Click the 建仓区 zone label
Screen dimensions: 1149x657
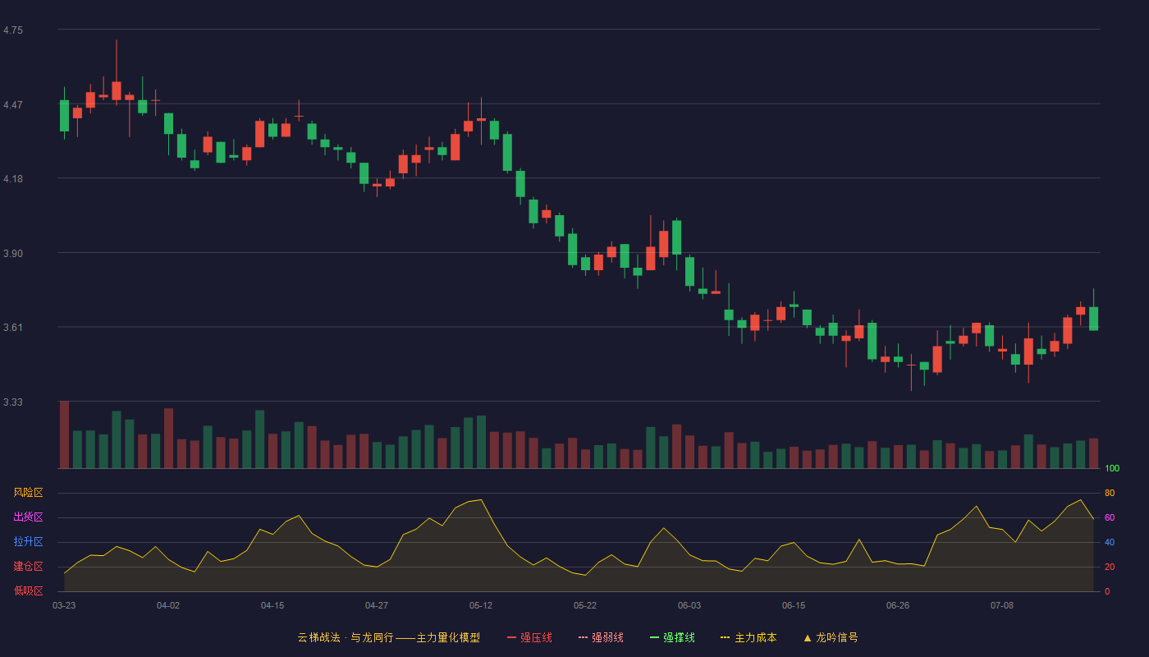click(28, 567)
